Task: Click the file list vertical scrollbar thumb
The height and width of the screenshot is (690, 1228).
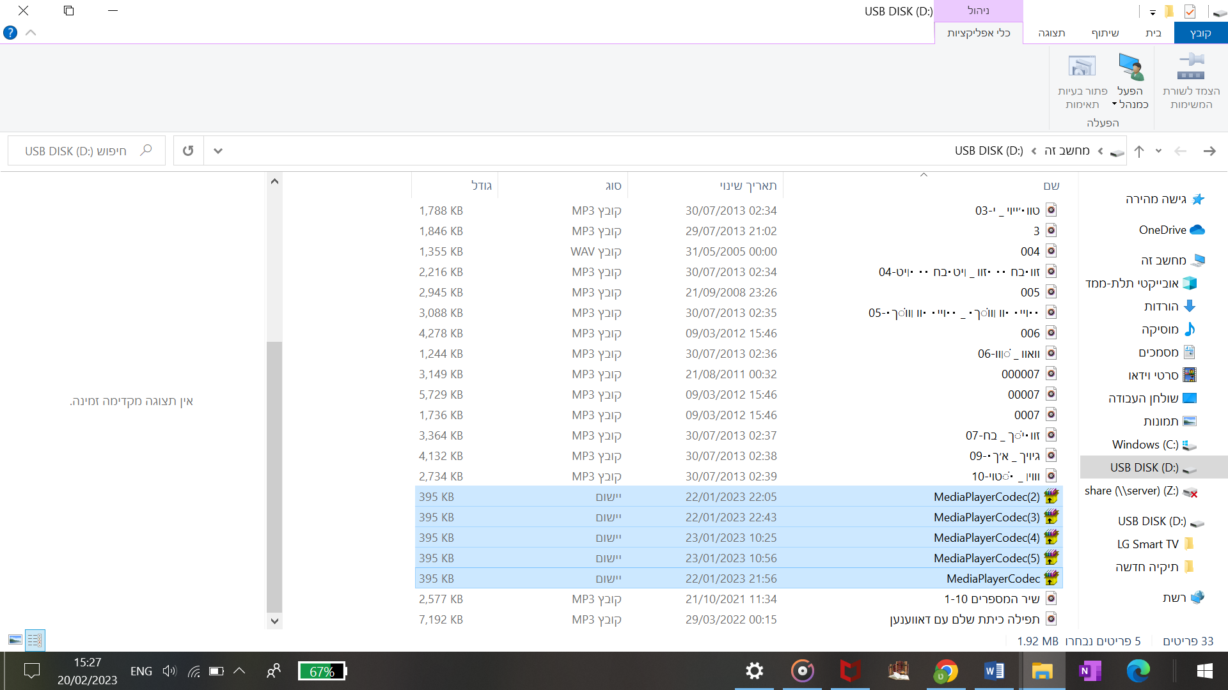Action: click(274, 476)
